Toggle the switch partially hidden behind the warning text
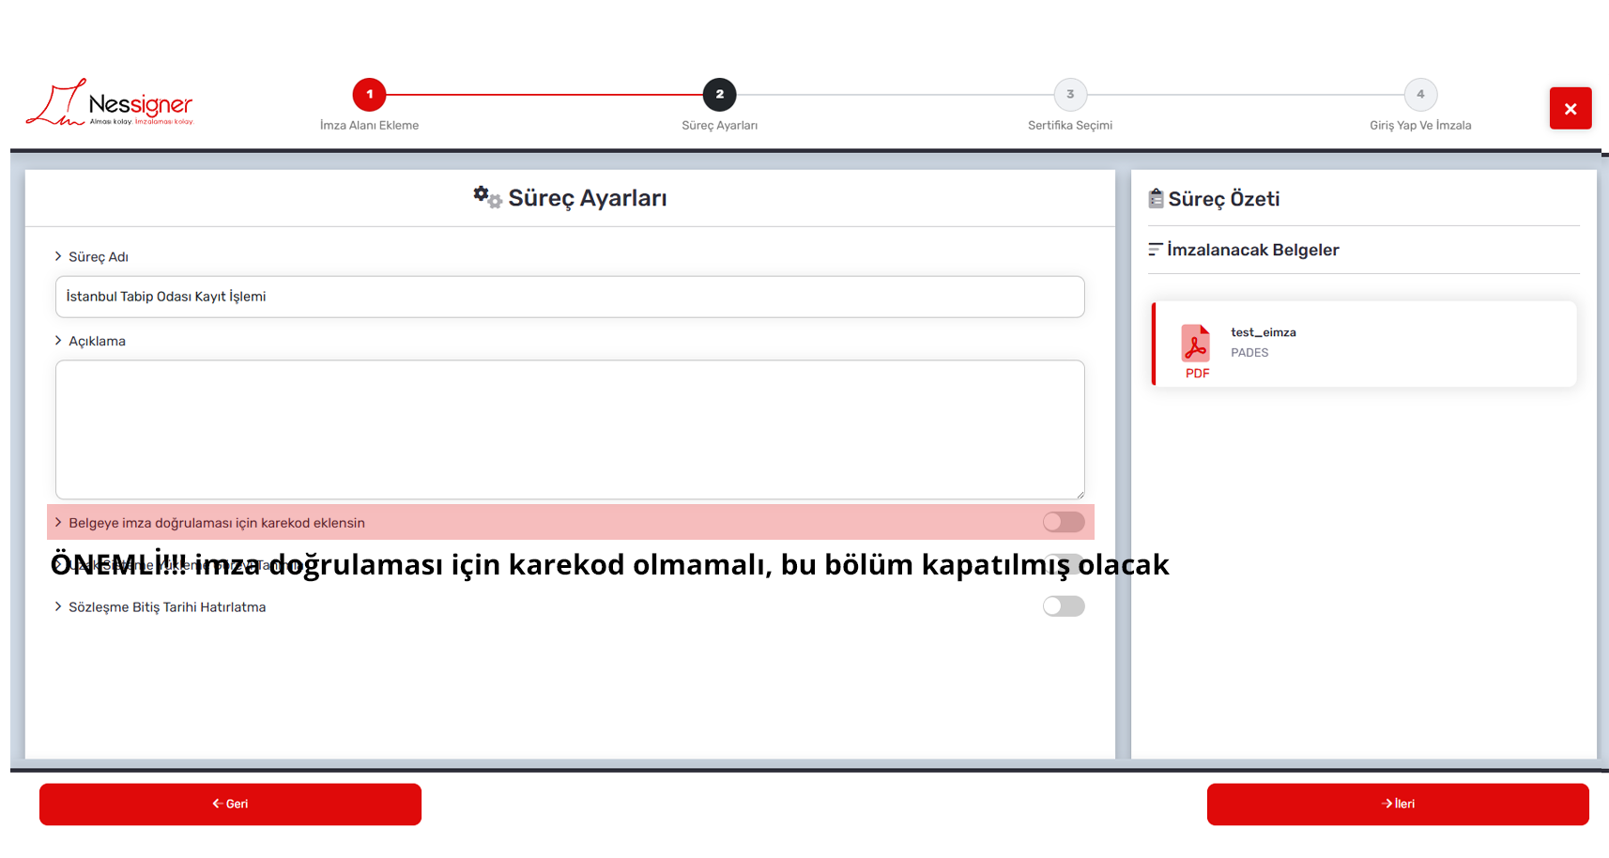Screen dimensions: 1609x858 point(1065,561)
